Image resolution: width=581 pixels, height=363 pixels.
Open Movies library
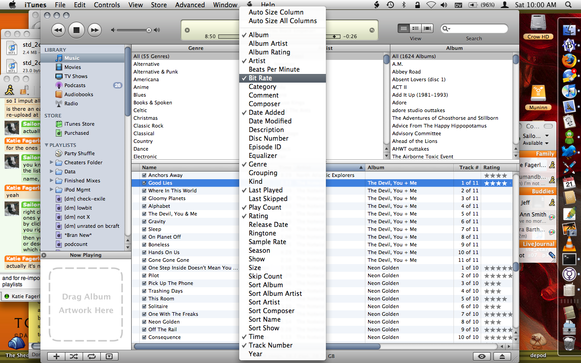73,67
